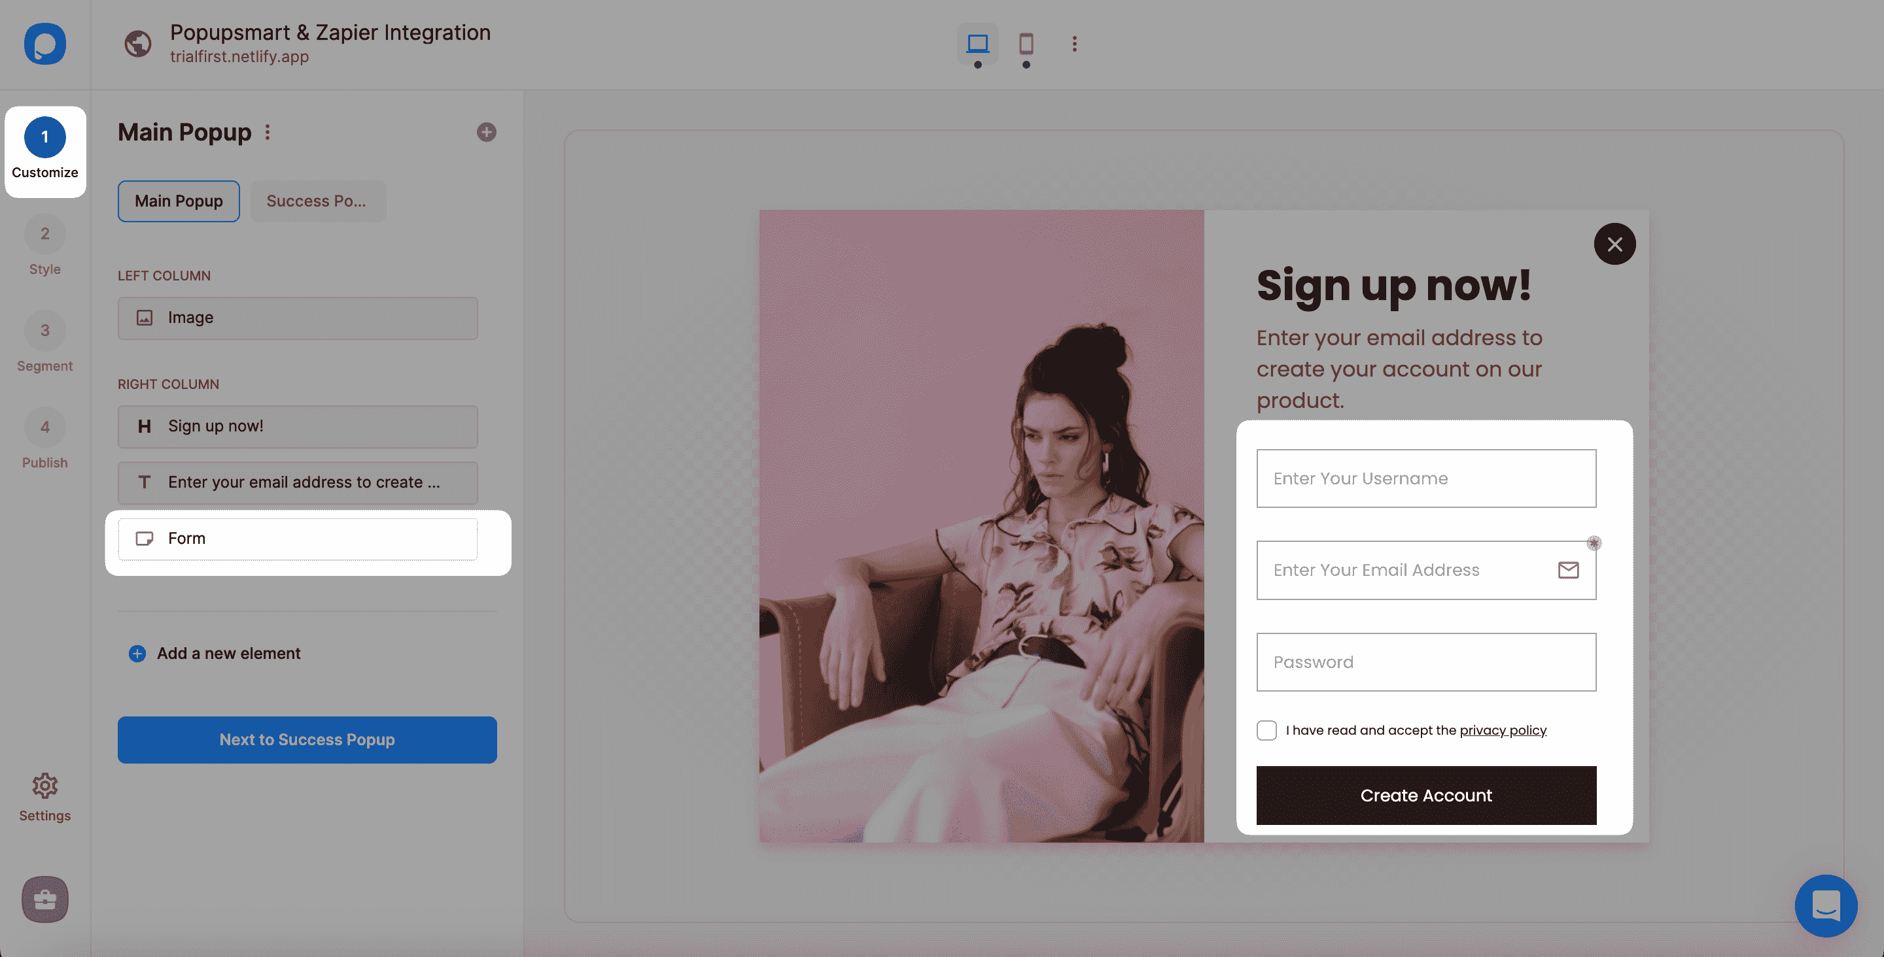
Task: Click the Enter Your Username input field
Action: pos(1426,477)
